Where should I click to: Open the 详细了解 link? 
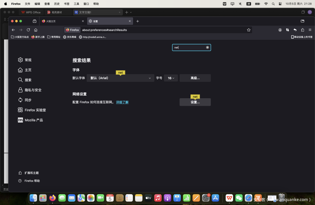click(x=122, y=102)
